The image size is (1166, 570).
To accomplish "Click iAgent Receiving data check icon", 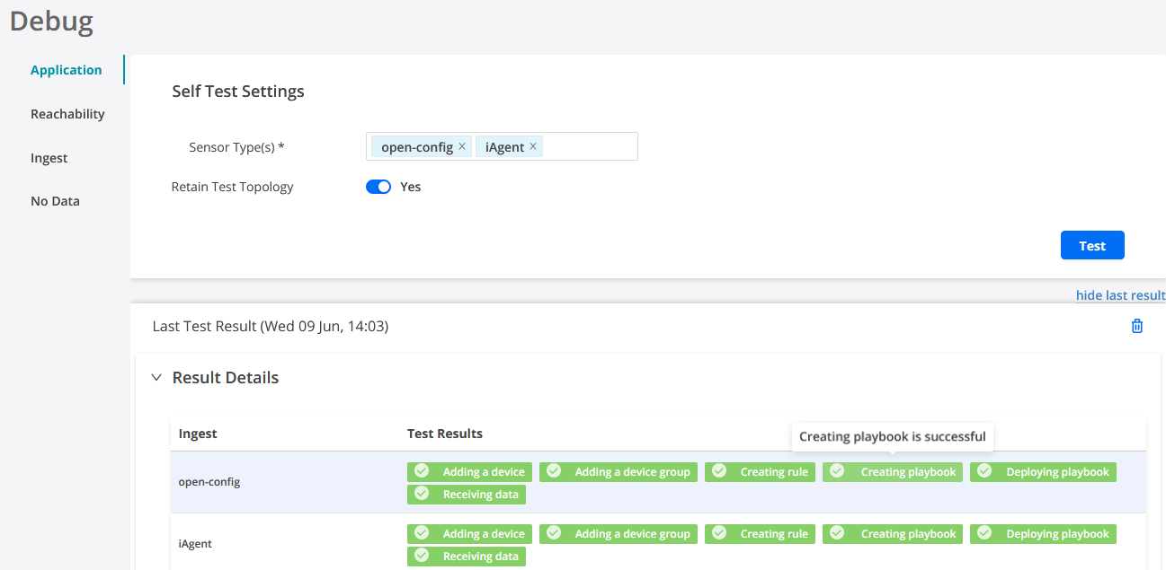I will click(422, 557).
